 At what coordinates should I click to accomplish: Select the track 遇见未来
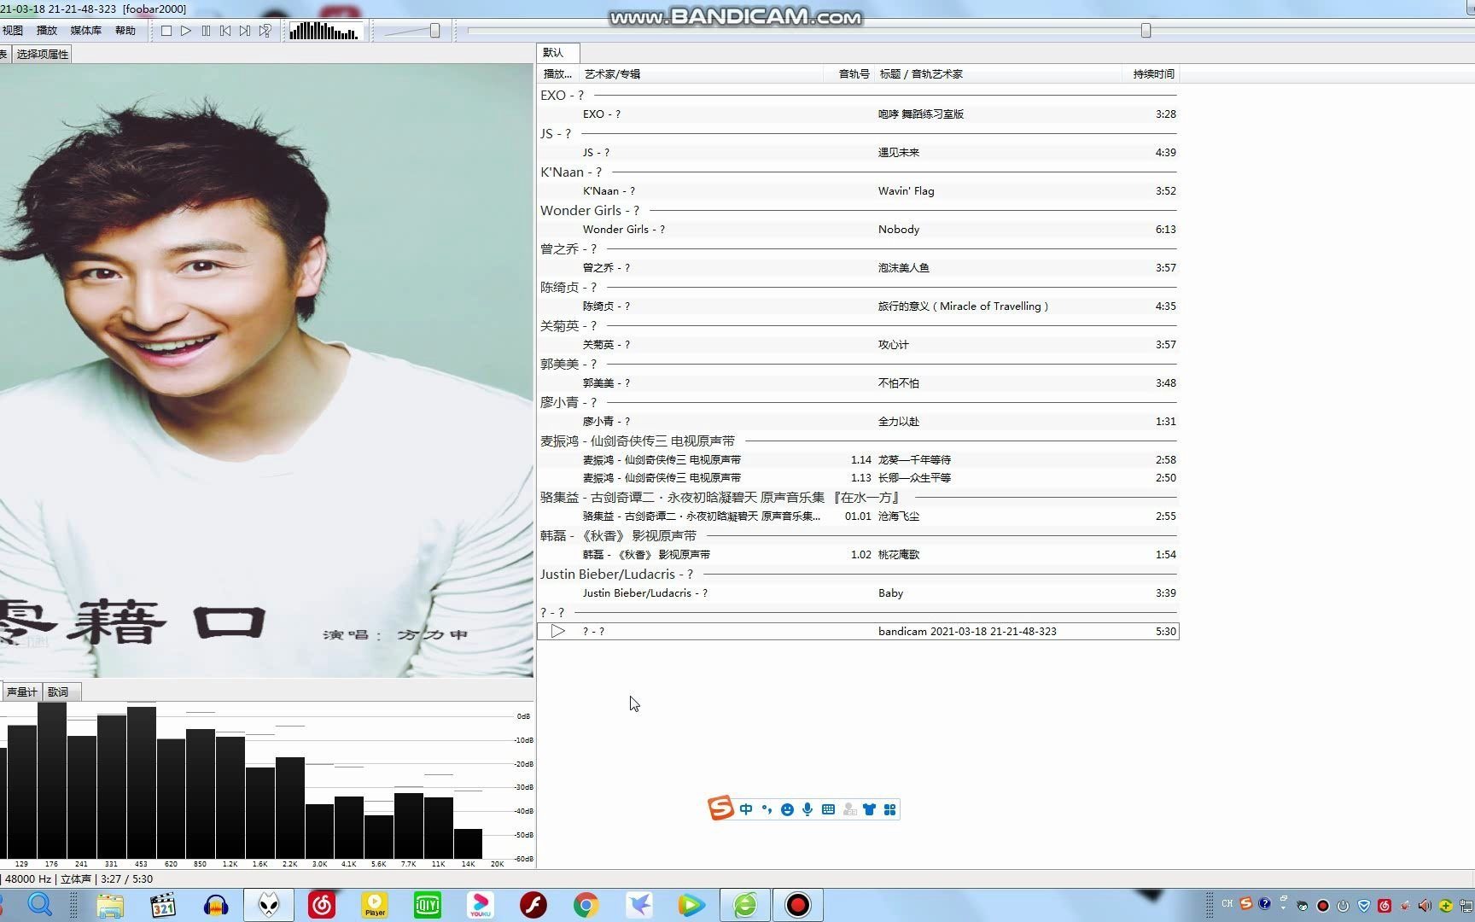point(858,153)
